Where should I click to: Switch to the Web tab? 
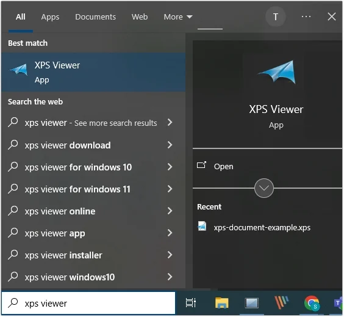140,17
